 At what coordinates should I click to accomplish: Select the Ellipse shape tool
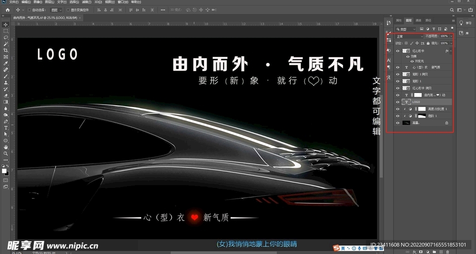click(x=6, y=140)
